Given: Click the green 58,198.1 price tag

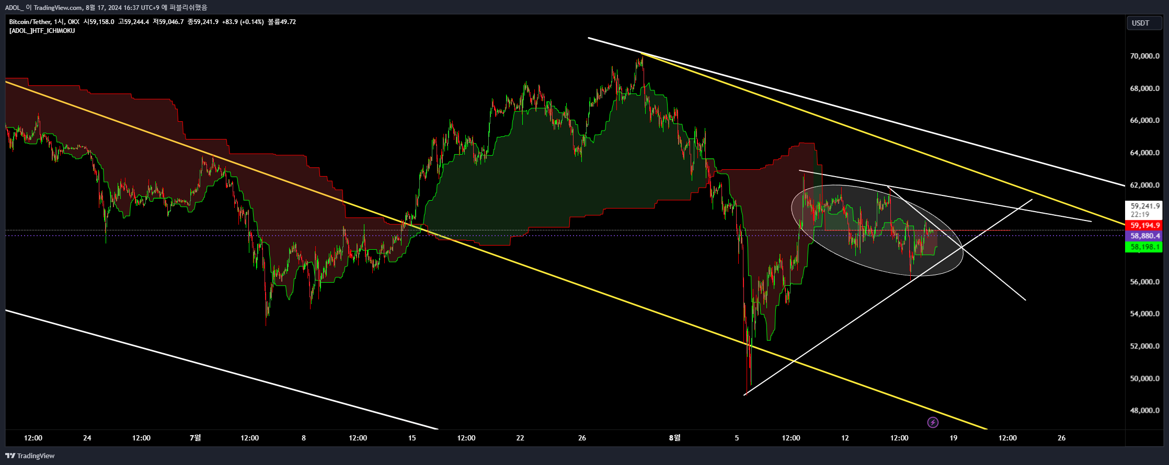Looking at the screenshot, I should pos(1143,247).
